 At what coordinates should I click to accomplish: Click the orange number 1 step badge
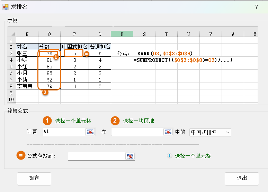[x=47, y=121]
